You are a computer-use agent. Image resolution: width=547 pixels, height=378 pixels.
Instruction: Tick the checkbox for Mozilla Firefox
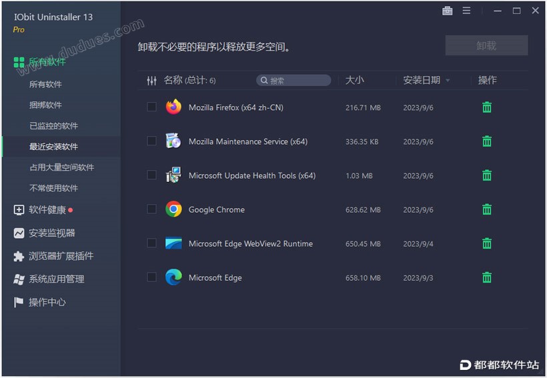pyautogui.click(x=151, y=107)
